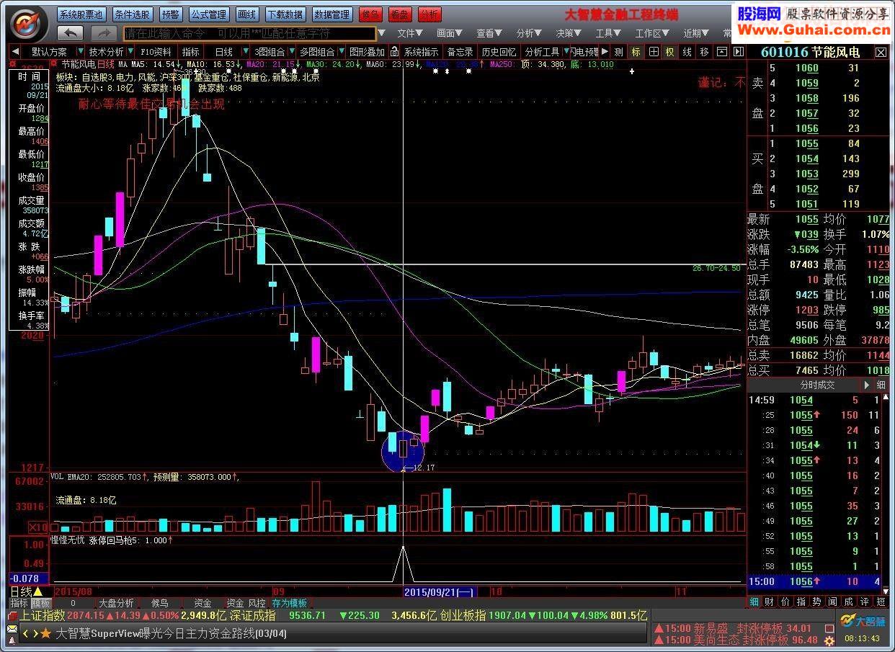
Task: Select the 技术分析 toolbar item
Action: pyautogui.click(x=106, y=52)
